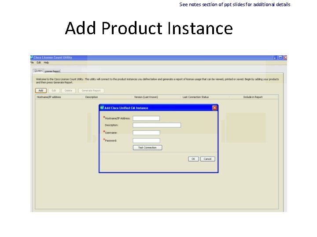
Task: Click the Generate Report button
Action: (x=91, y=90)
